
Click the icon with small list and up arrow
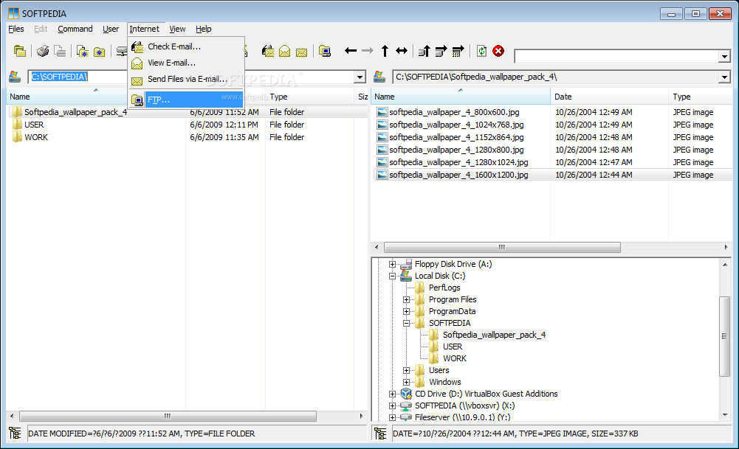point(424,51)
